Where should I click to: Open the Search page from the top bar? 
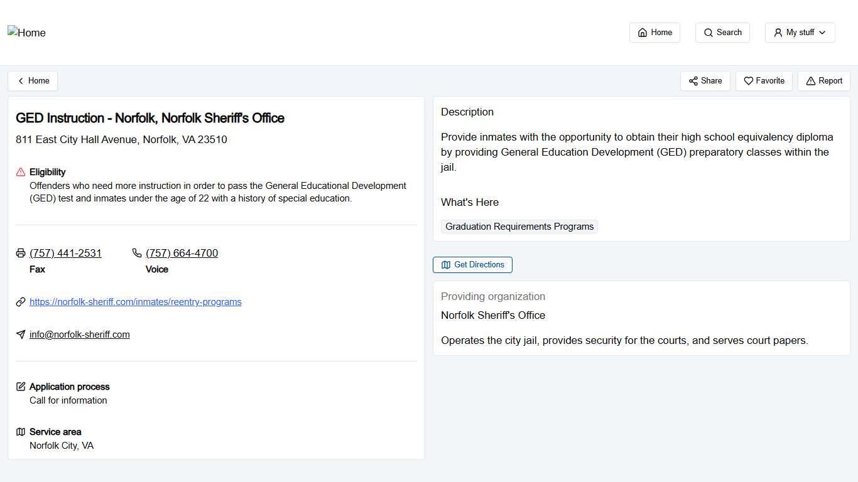[x=722, y=32]
